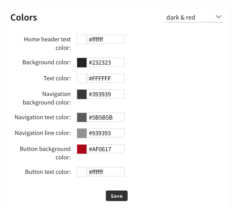Image resolution: width=235 pixels, height=208 pixels.
Task: Click the Save button
Action: [x=116, y=196]
